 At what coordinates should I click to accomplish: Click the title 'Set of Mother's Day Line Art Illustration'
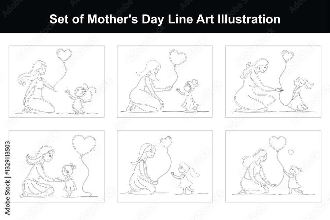[x=165, y=19]
